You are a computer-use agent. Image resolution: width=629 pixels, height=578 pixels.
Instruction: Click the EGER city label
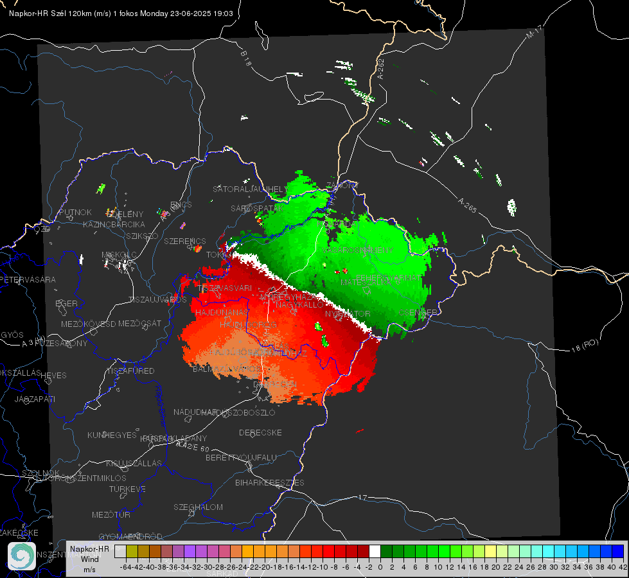coord(67,303)
